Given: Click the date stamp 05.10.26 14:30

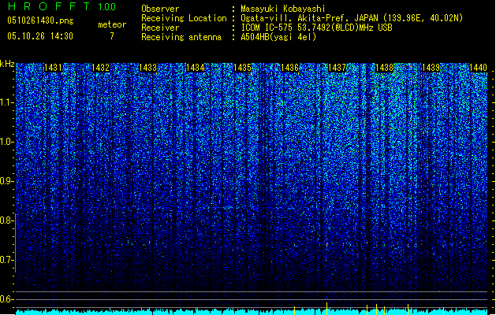Looking at the screenshot, I should click(x=40, y=36).
